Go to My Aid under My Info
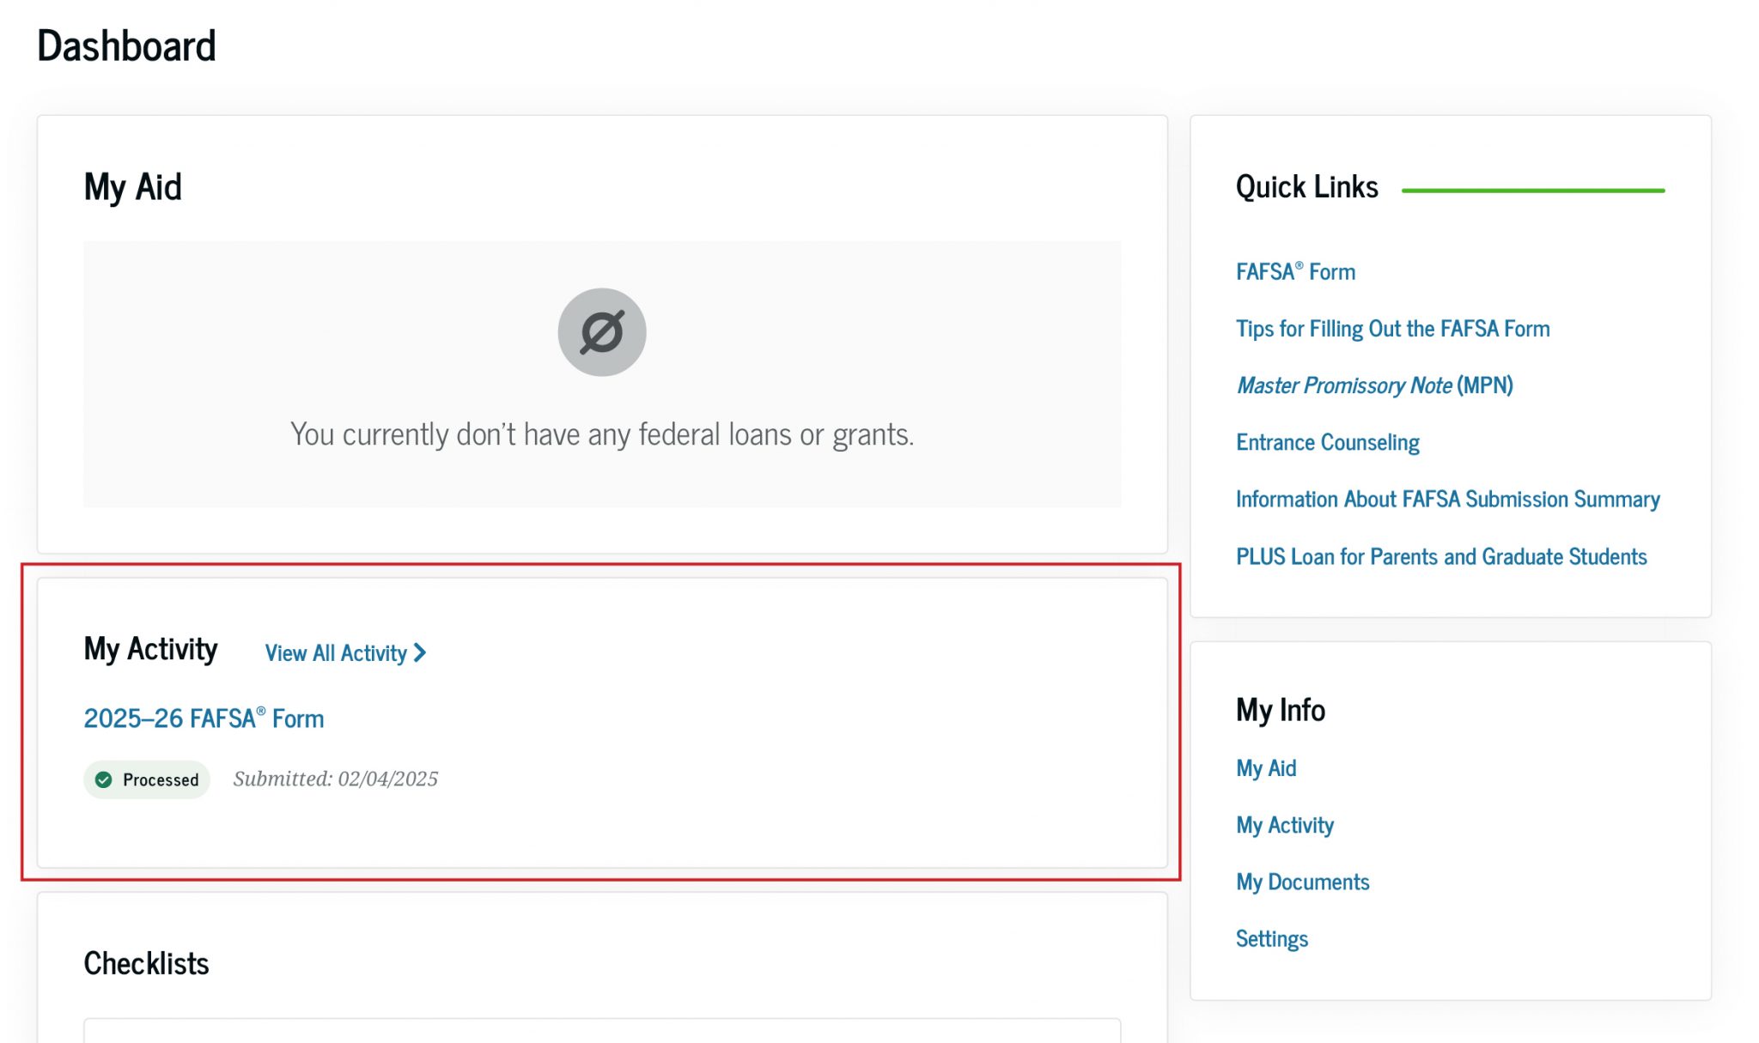The height and width of the screenshot is (1043, 1759). [x=1266, y=768]
